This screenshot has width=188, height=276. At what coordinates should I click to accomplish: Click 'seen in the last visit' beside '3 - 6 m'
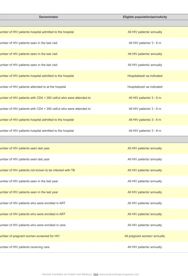[29, 43]
